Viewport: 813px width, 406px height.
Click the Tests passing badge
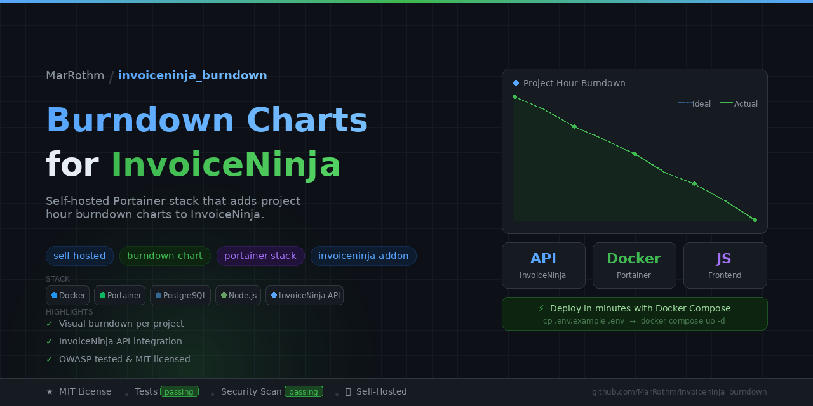(180, 391)
